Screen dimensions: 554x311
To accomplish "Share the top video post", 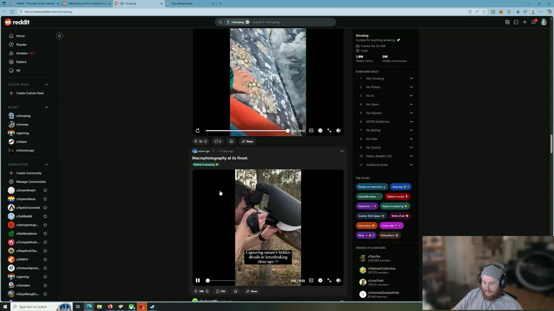I will pos(247,141).
